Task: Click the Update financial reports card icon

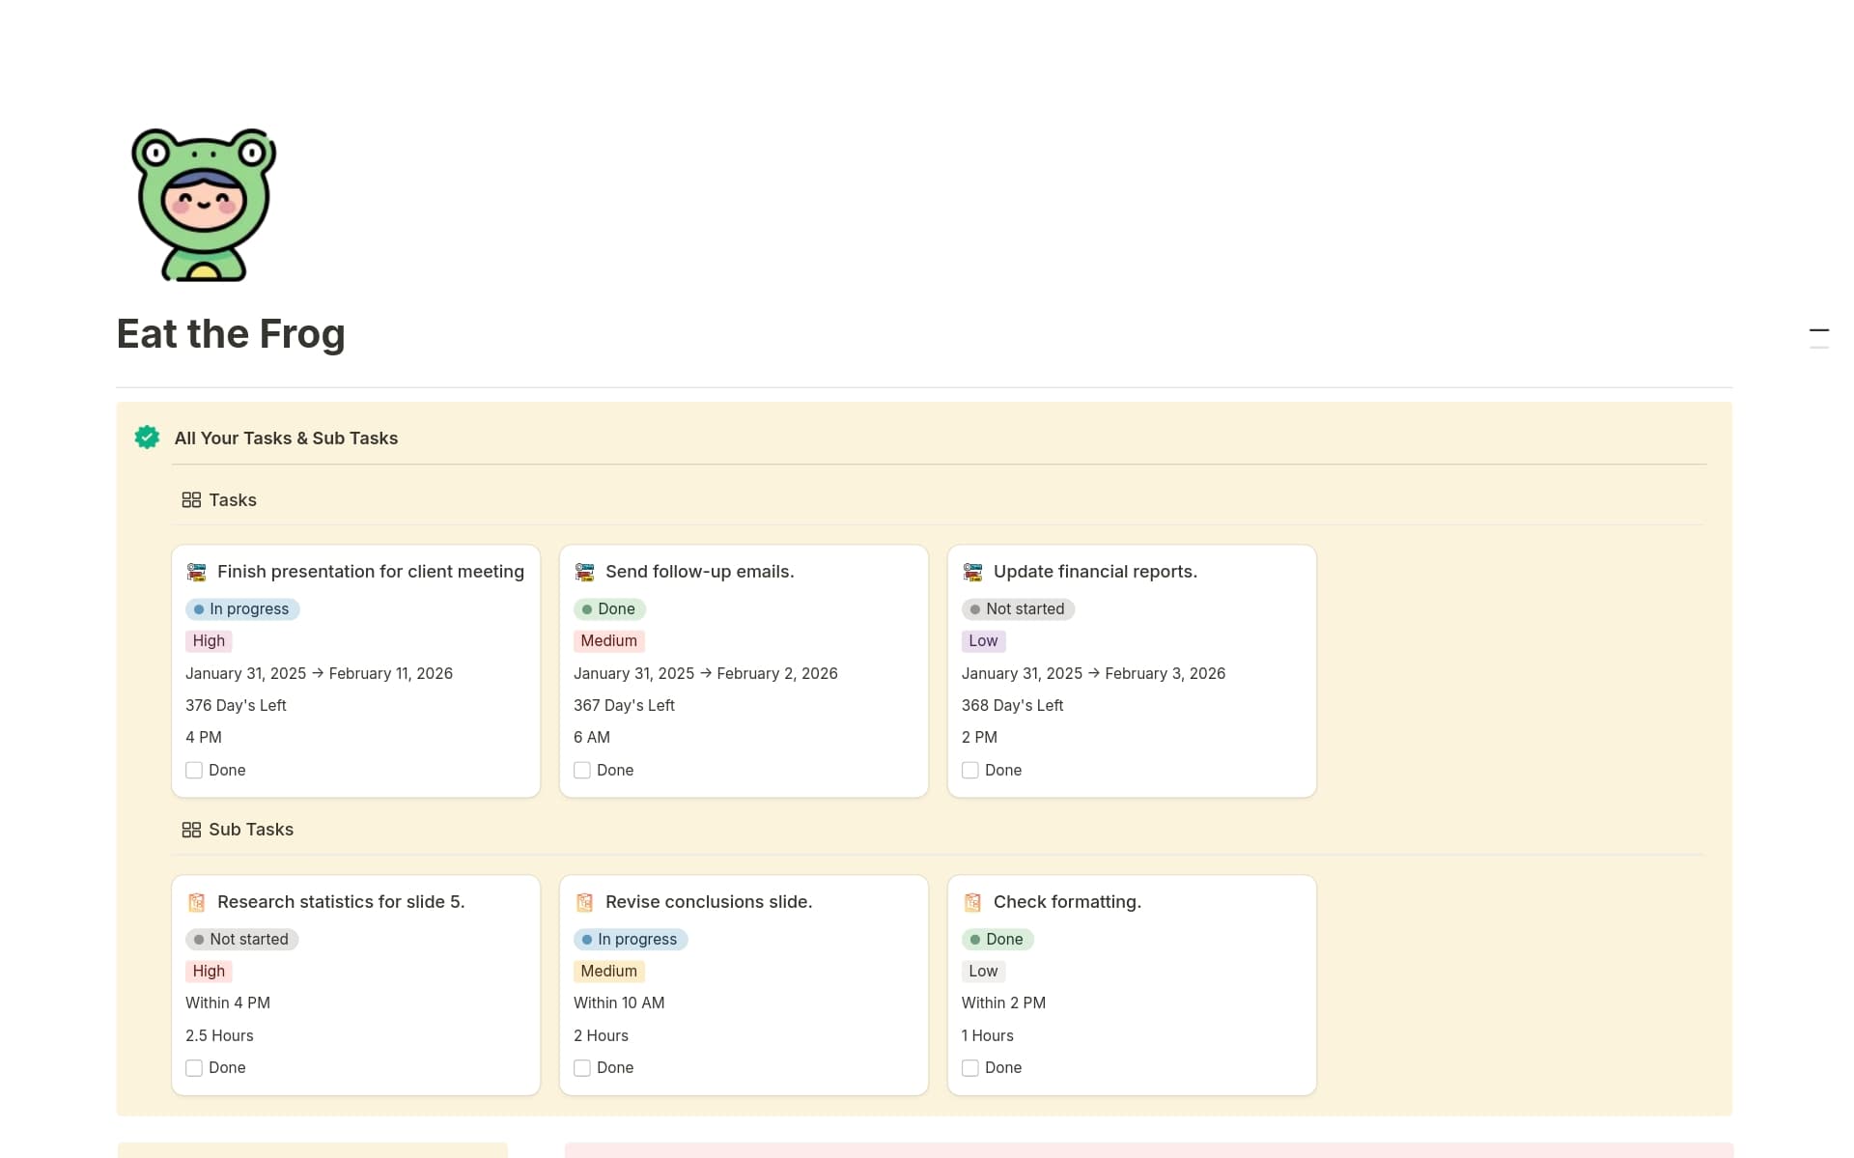Action: [972, 572]
